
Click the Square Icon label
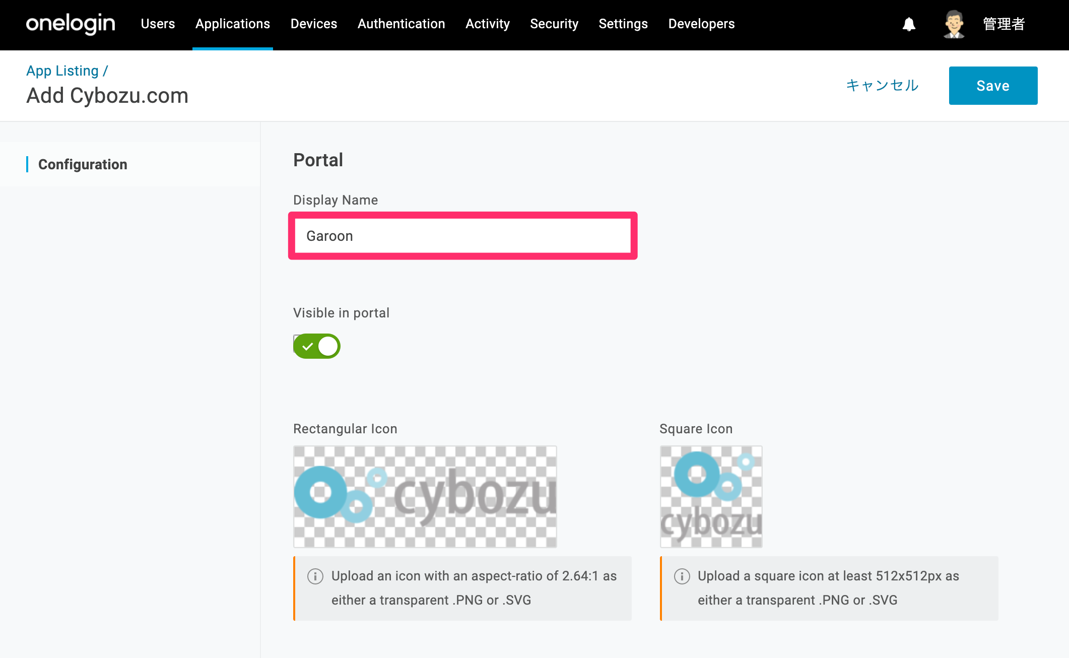pos(696,429)
